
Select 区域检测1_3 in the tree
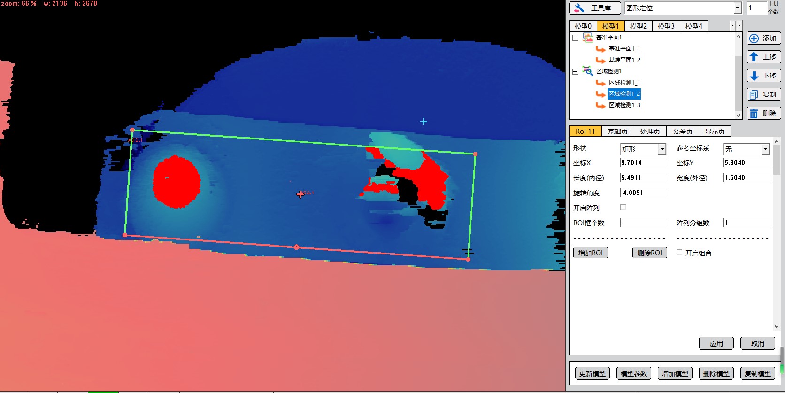click(624, 105)
